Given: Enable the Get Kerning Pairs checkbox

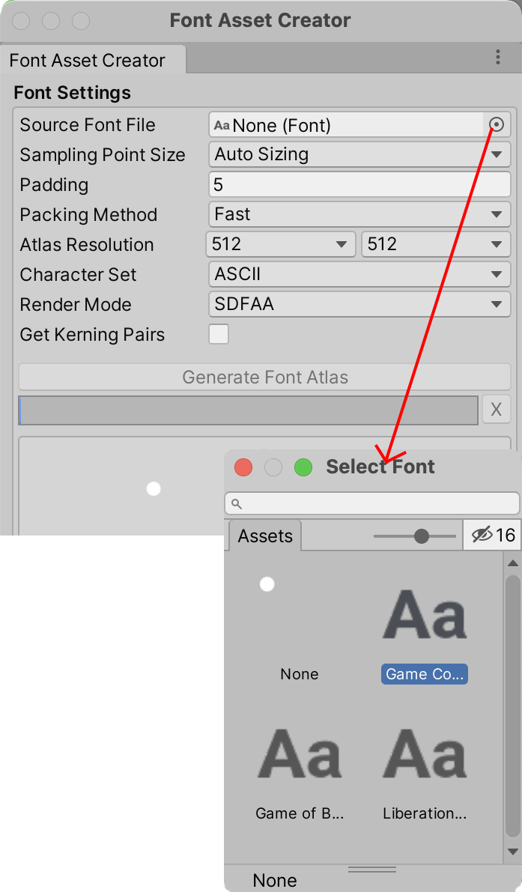Looking at the screenshot, I should (219, 334).
